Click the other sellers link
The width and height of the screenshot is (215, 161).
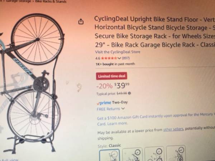point(173,129)
